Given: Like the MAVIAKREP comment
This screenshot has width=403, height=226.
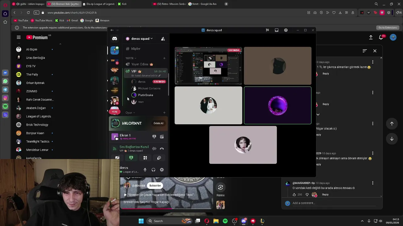Looking at the screenshot, I should click(x=294, y=195).
